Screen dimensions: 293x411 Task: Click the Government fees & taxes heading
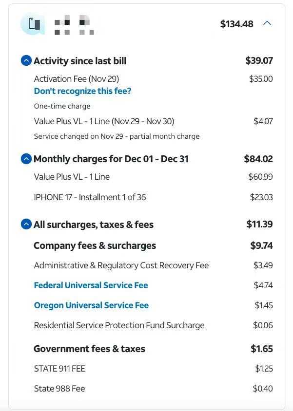pos(89,349)
